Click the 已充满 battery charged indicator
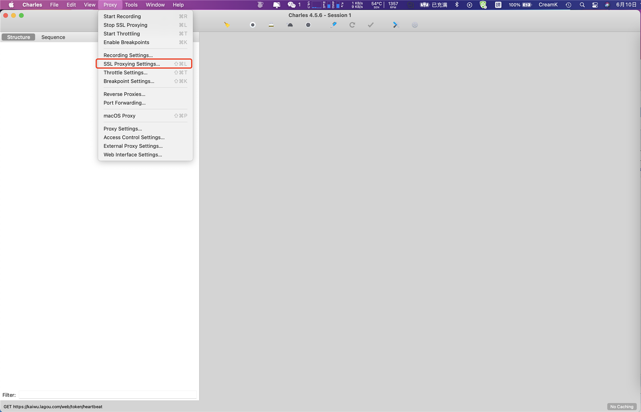 (434, 5)
